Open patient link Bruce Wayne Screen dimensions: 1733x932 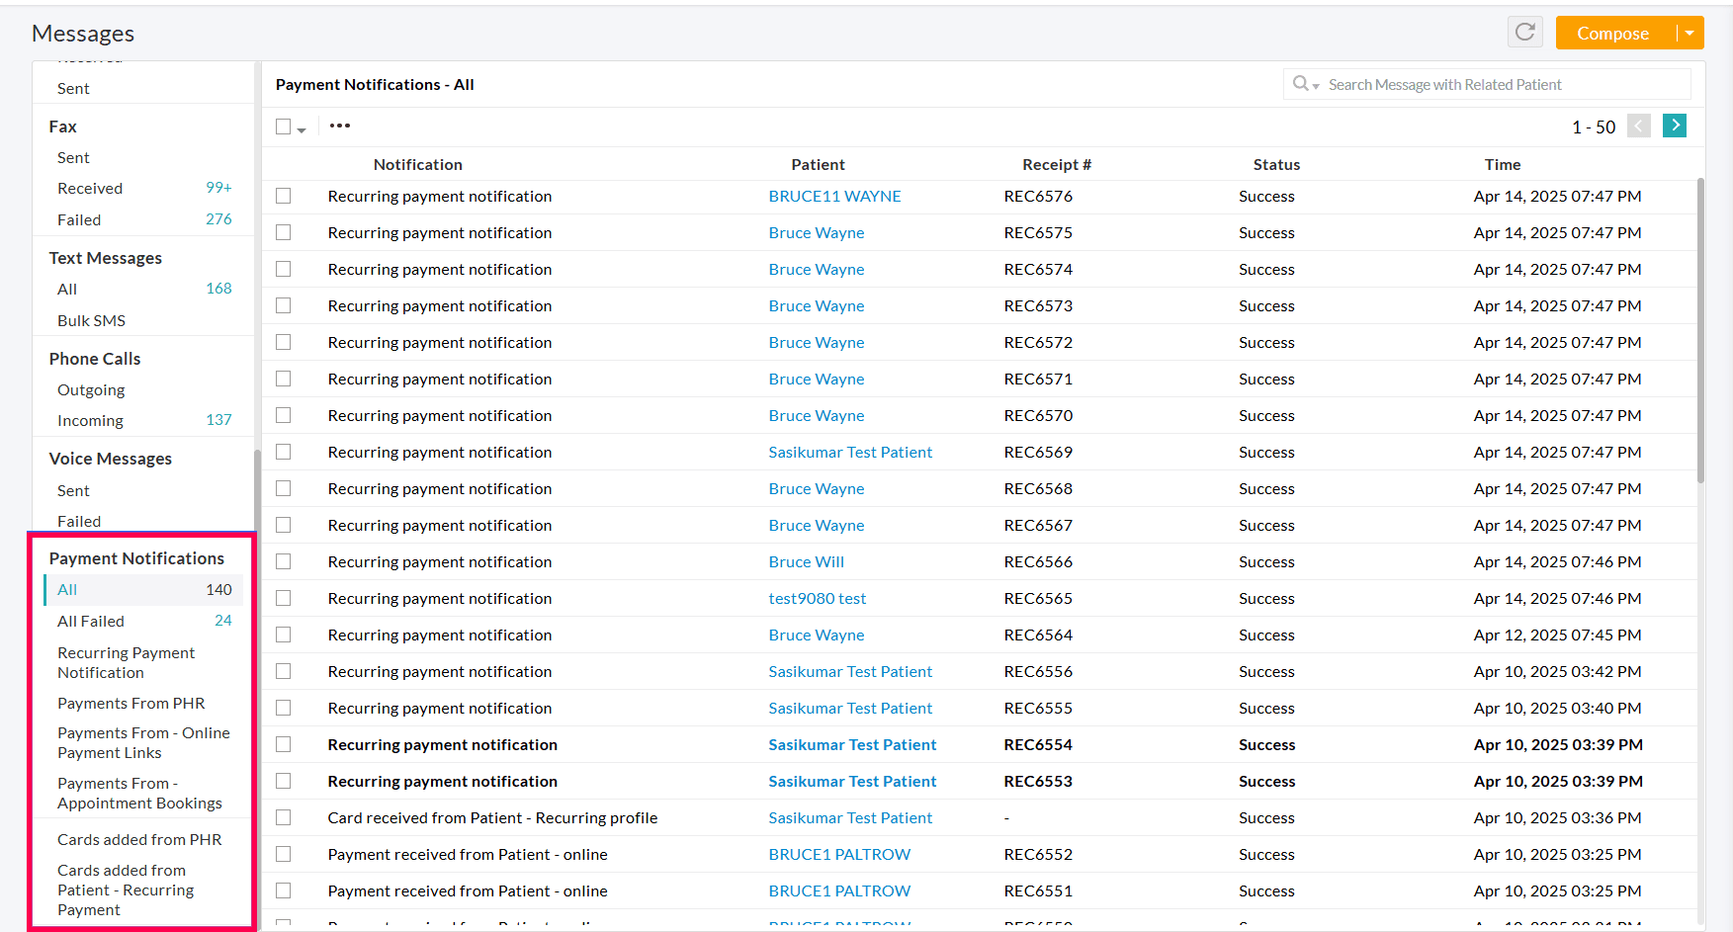click(817, 232)
